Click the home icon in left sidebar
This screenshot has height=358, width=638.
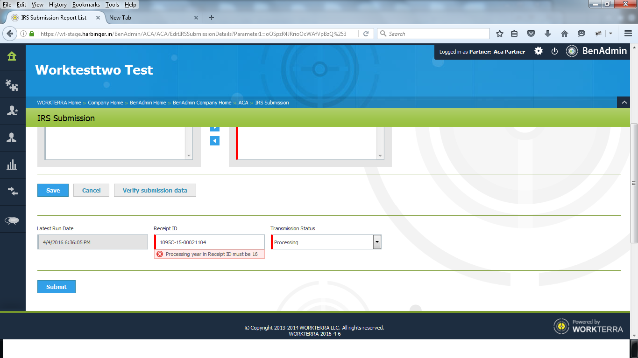(12, 57)
